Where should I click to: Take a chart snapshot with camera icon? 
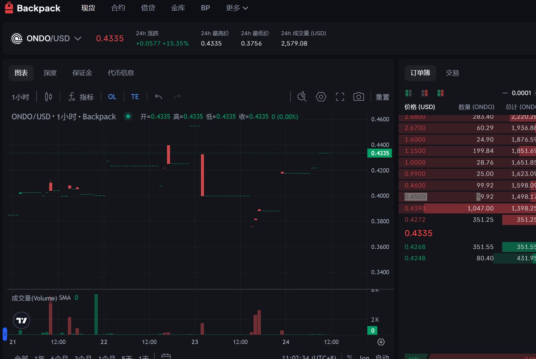pos(359,96)
